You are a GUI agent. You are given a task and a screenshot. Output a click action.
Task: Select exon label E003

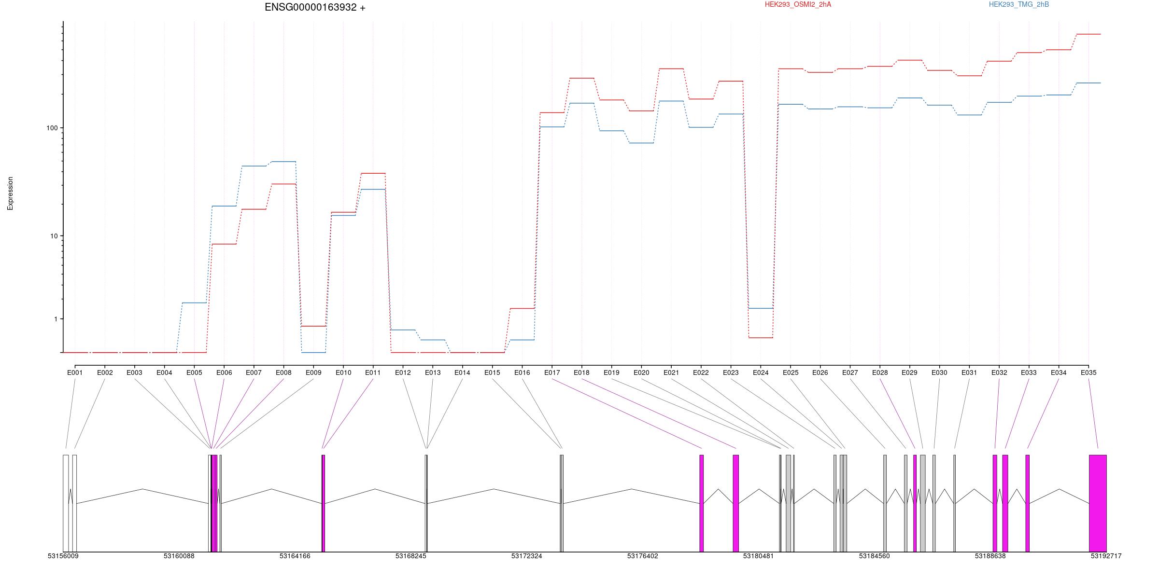tap(134, 372)
